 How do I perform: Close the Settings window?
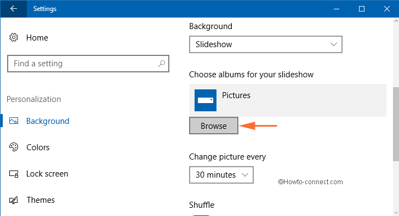tap(387, 9)
